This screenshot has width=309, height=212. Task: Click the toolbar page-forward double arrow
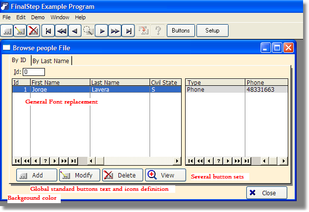[x=115, y=31]
